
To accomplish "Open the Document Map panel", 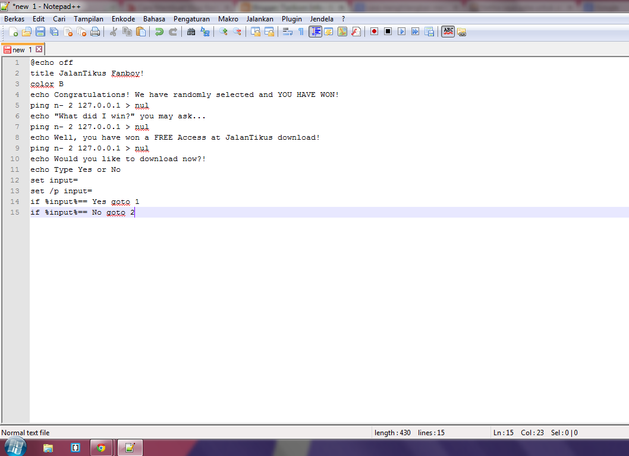I will coord(342,32).
